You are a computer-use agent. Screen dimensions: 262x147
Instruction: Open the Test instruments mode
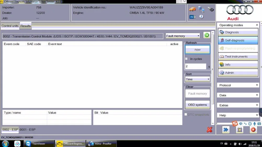(238, 56)
